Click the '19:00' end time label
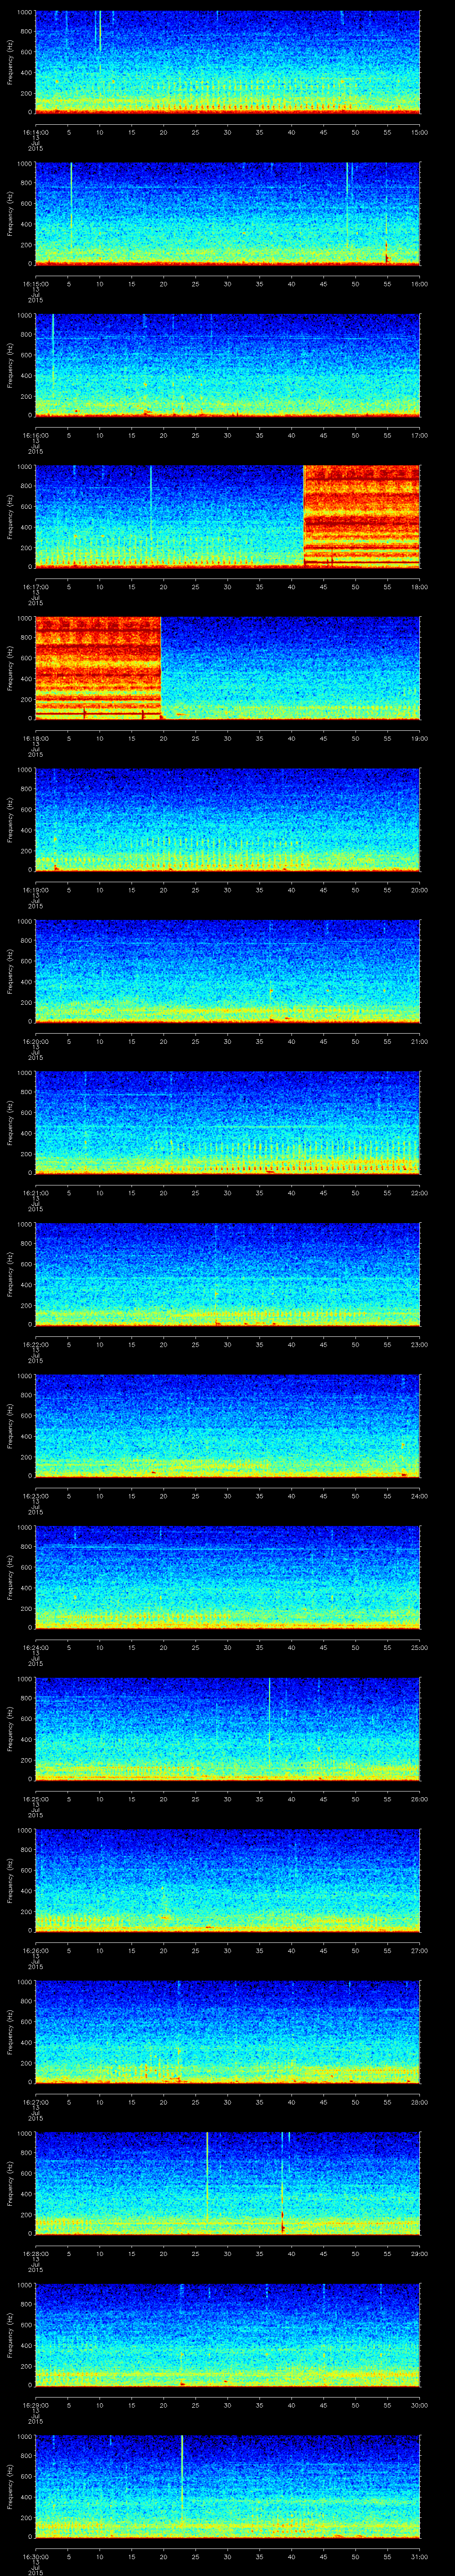Image resolution: width=455 pixels, height=2576 pixels. tap(420, 738)
